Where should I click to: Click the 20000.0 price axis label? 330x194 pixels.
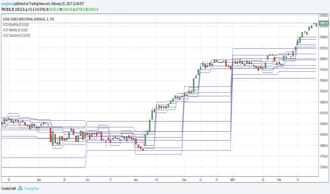tap(324, 59)
